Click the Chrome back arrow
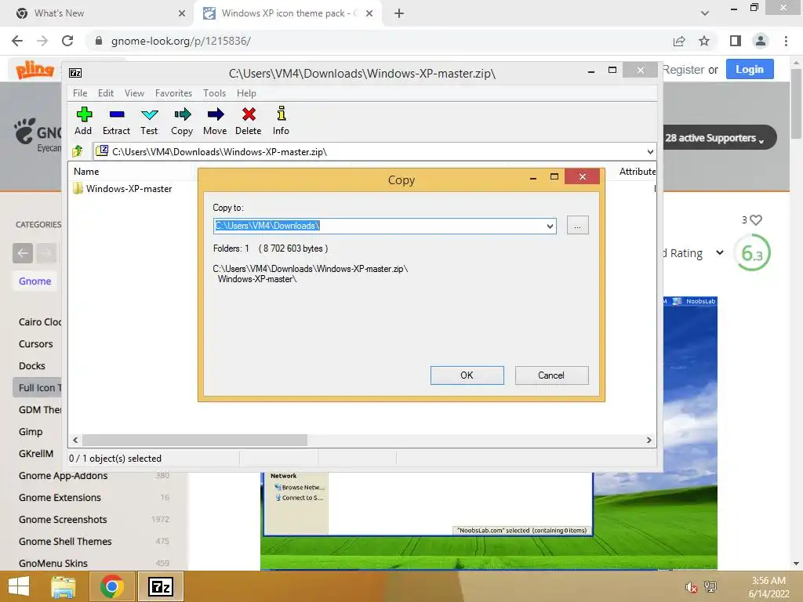803x602 pixels. [x=17, y=41]
